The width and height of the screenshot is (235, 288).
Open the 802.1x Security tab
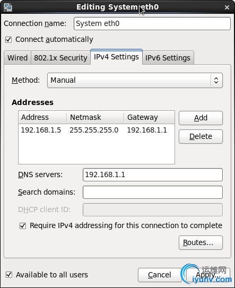pyautogui.click(x=60, y=58)
